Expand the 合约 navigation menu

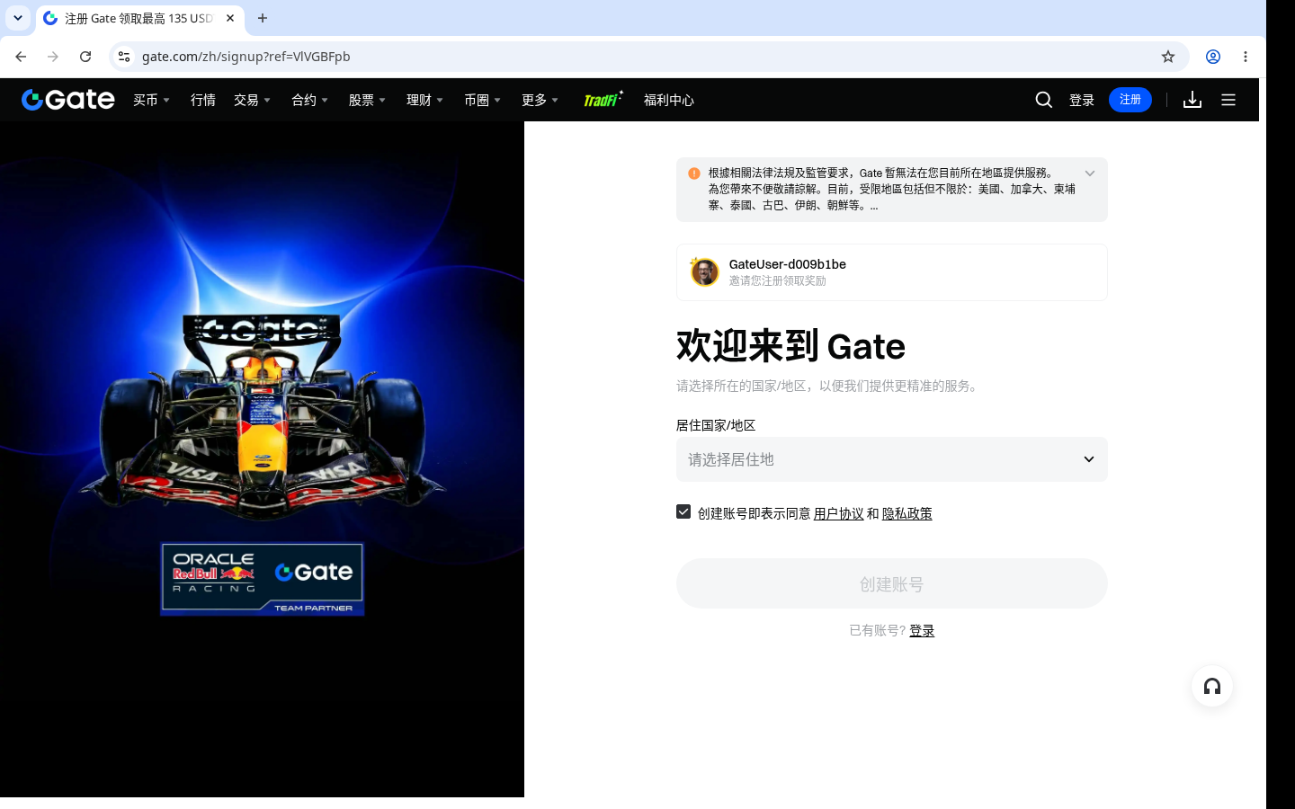(x=310, y=100)
